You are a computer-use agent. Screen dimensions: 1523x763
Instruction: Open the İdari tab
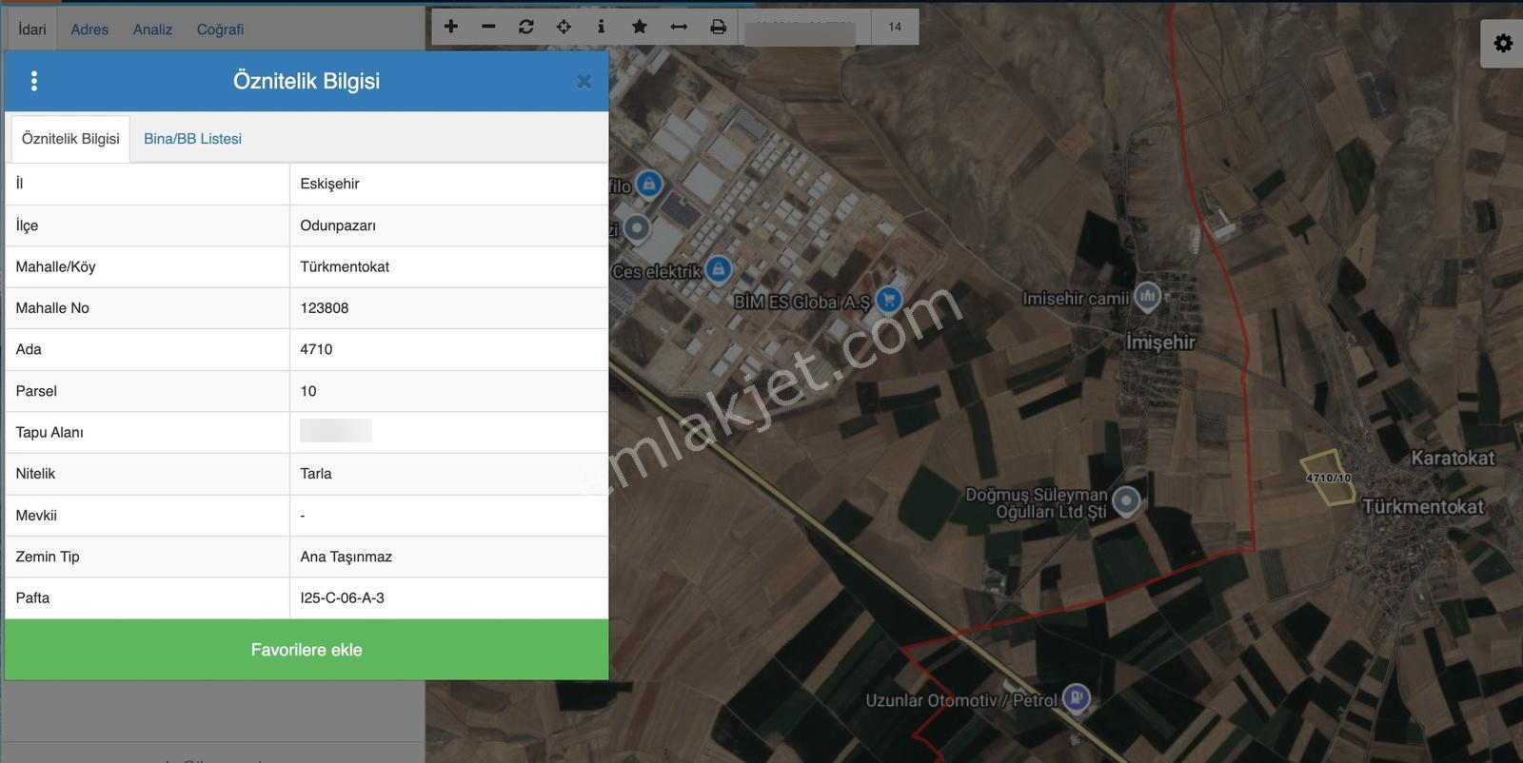click(x=32, y=29)
